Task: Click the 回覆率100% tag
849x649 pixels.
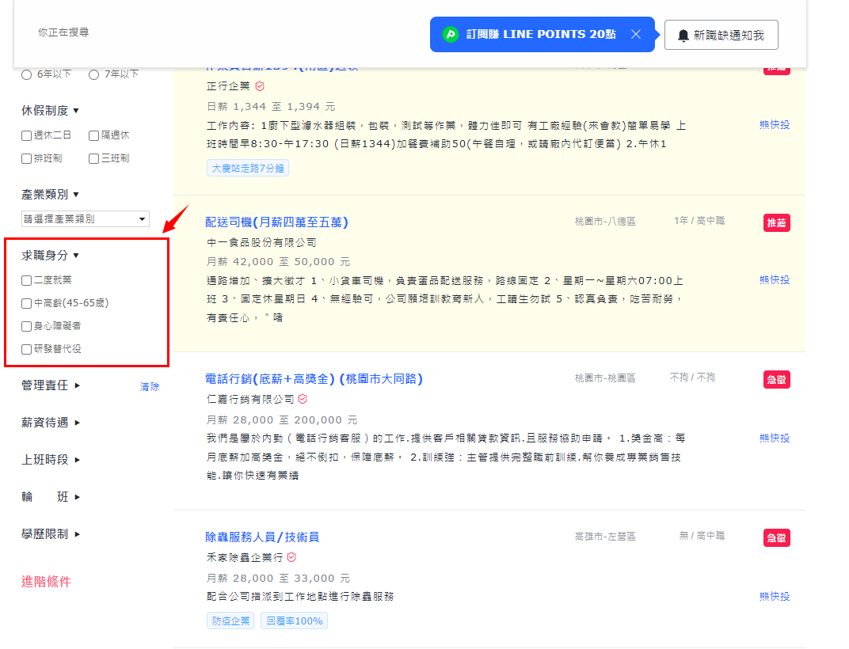Action: pos(295,621)
